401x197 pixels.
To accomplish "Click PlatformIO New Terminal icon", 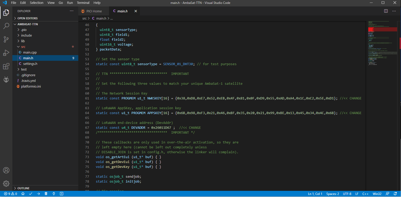I will (x=62, y=194).
